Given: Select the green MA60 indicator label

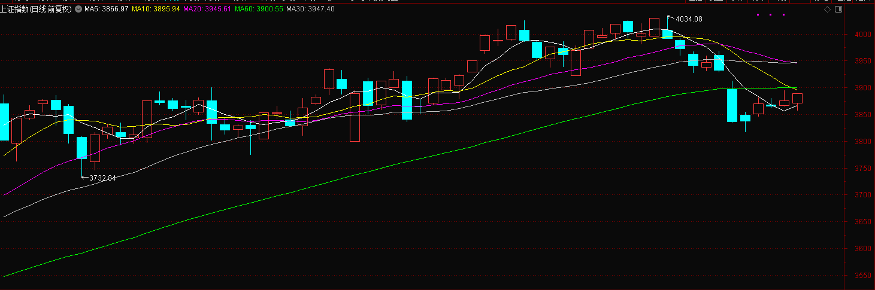Looking at the screenshot, I should pos(259,10).
